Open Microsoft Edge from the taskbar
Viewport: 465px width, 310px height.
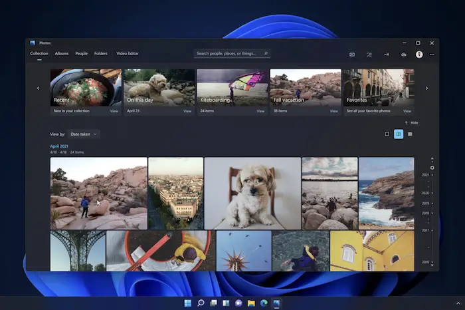click(264, 303)
